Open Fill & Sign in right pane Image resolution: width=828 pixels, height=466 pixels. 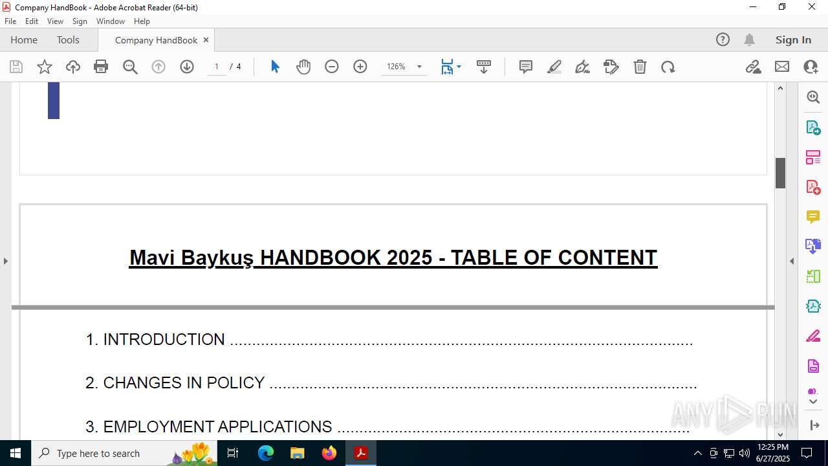point(813,336)
